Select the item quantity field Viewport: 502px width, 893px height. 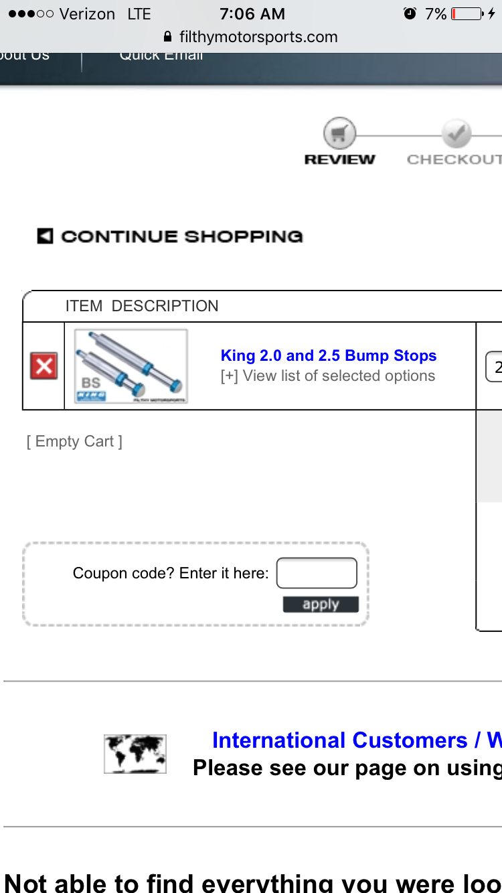click(x=495, y=367)
